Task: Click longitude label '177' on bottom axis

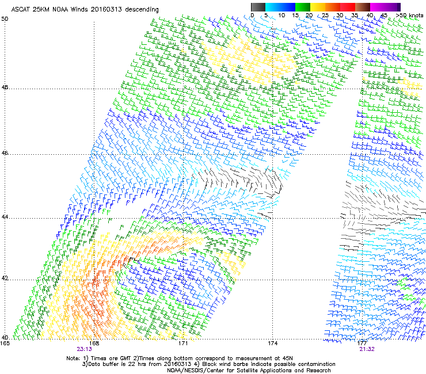Action: (x=362, y=344)
